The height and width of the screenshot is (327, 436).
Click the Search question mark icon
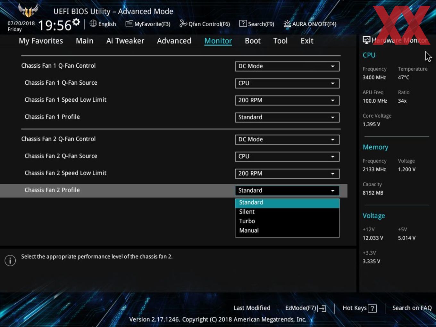243,23
